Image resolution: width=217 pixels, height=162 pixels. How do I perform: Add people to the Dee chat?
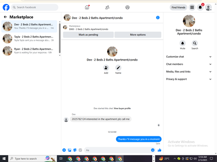(x=106, y=68)
